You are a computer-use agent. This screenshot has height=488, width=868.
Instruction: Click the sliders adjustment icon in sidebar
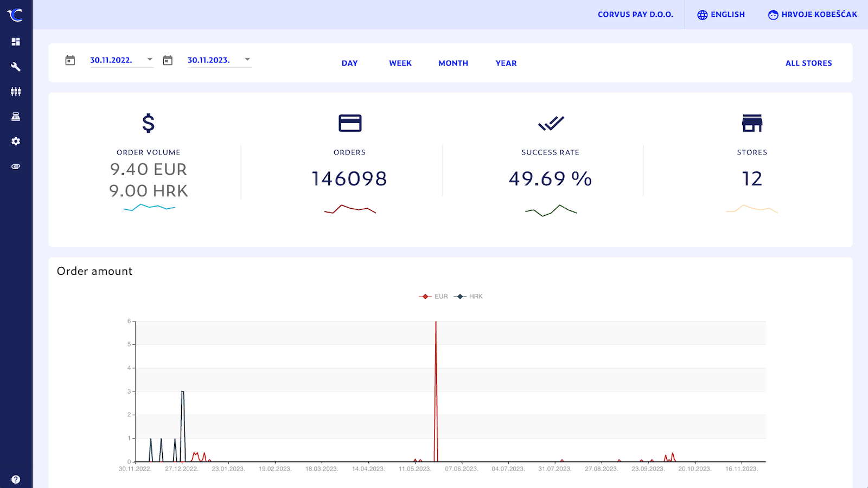pyautogui.click(x=16, y=92)
